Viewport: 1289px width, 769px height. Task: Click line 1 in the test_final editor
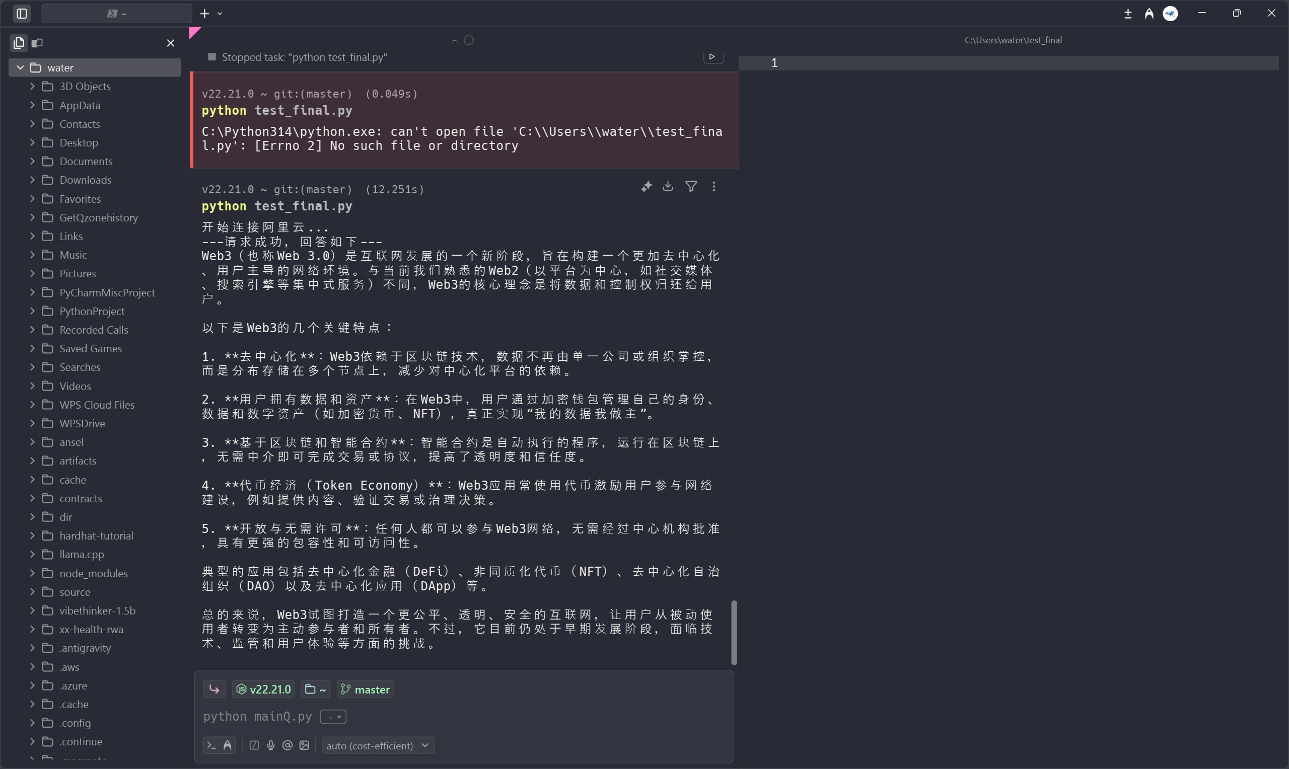pos(1008,63)
